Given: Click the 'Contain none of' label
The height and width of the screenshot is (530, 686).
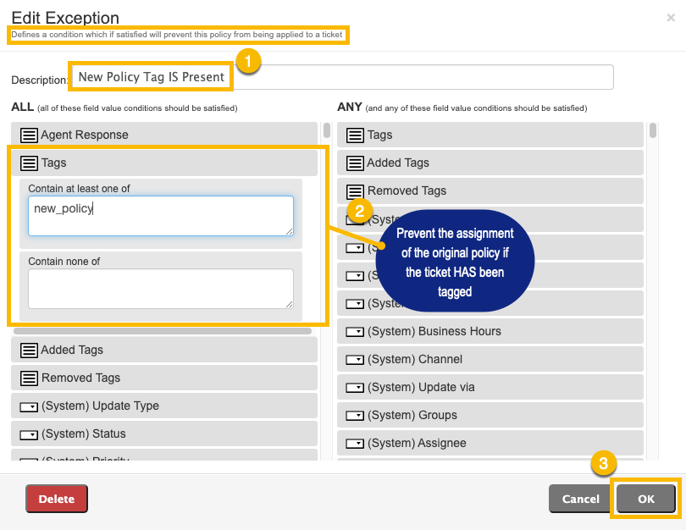Looking at the screenshot, I should click(x=64, y=262).
